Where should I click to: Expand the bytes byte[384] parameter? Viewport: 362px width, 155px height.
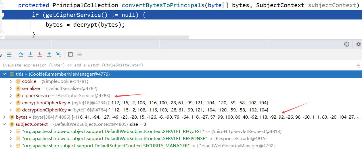pos(4,117)
